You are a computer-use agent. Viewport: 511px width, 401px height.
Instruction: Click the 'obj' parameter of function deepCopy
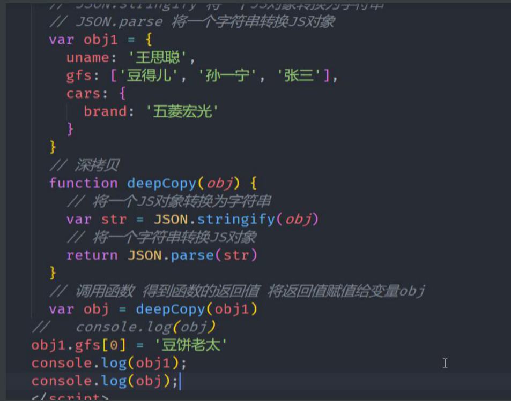[220, 184]
